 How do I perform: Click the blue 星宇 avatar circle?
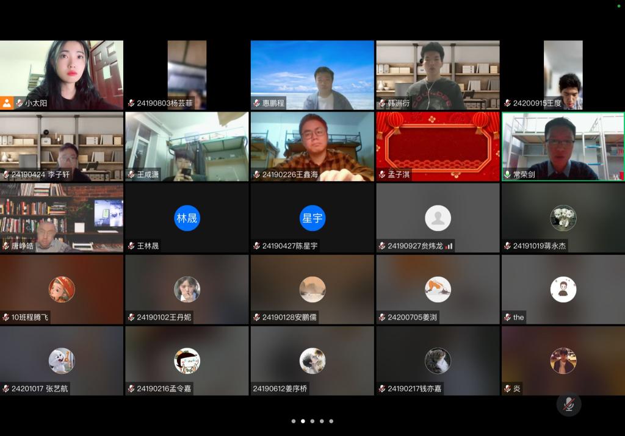(x=312, y=218)
